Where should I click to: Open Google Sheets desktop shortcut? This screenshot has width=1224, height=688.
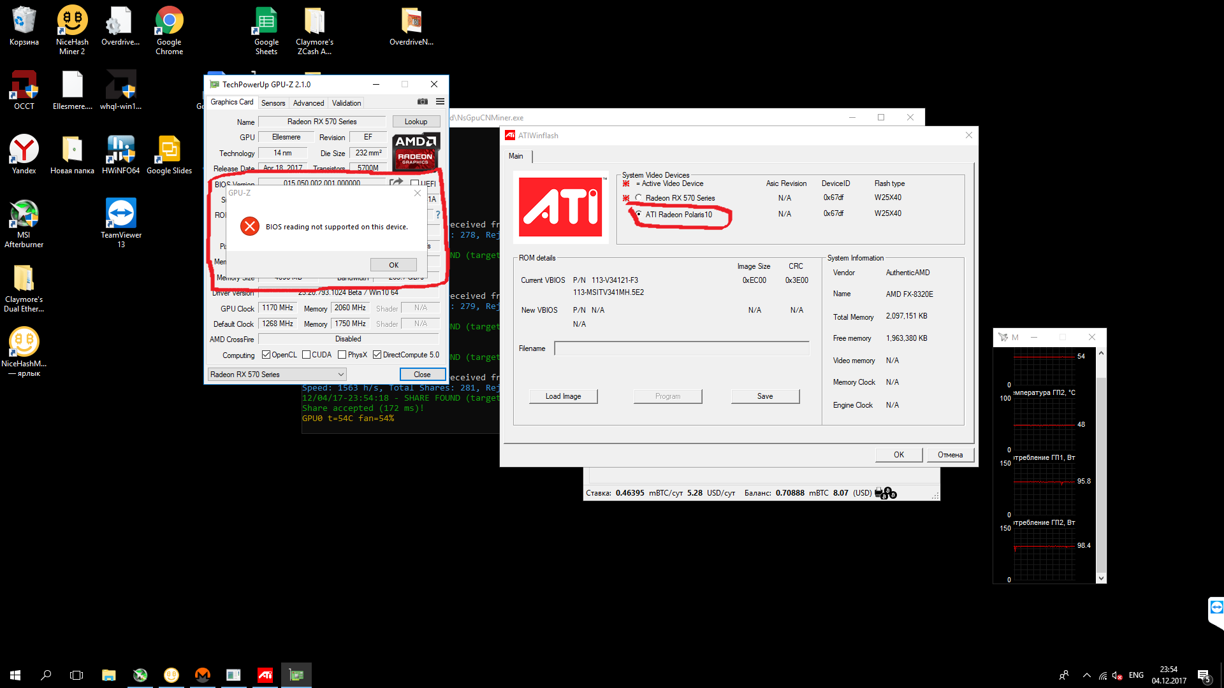pyautogui.click(x=266, y=30)
